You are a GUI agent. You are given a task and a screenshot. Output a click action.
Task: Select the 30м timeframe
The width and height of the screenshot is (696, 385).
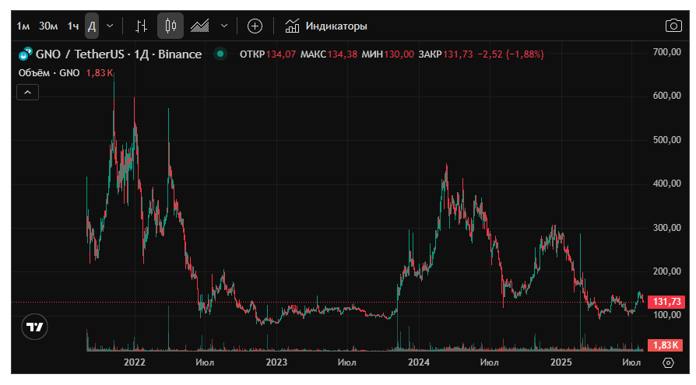pos(48,26)
